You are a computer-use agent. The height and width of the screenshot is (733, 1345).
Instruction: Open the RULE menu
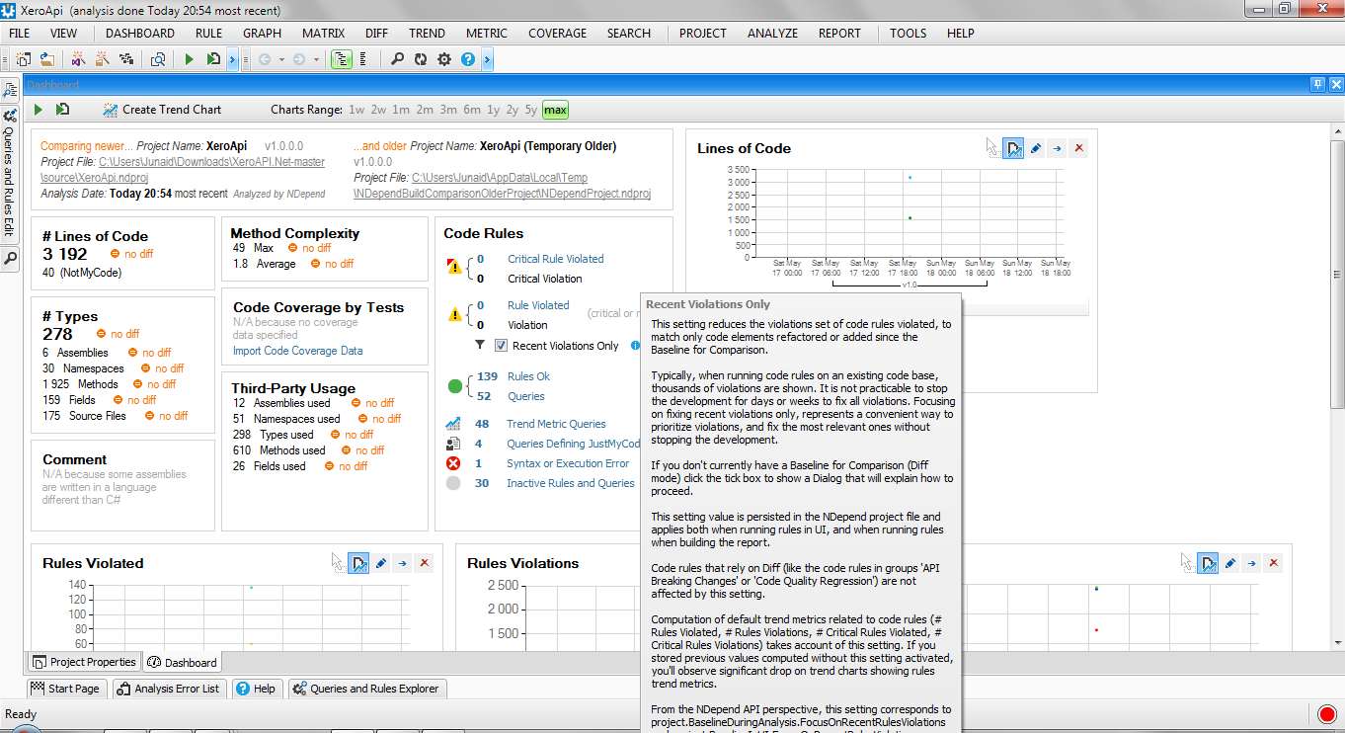[208, 33]
